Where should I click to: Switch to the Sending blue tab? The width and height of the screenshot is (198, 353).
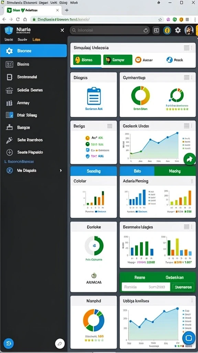pyautogui.click(x=93, y=171)
